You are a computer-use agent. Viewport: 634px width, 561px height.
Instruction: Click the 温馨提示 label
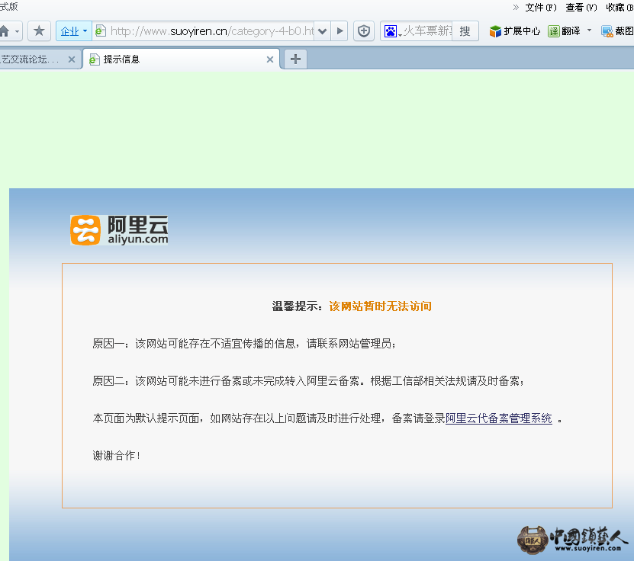click(x=298, y=306)
